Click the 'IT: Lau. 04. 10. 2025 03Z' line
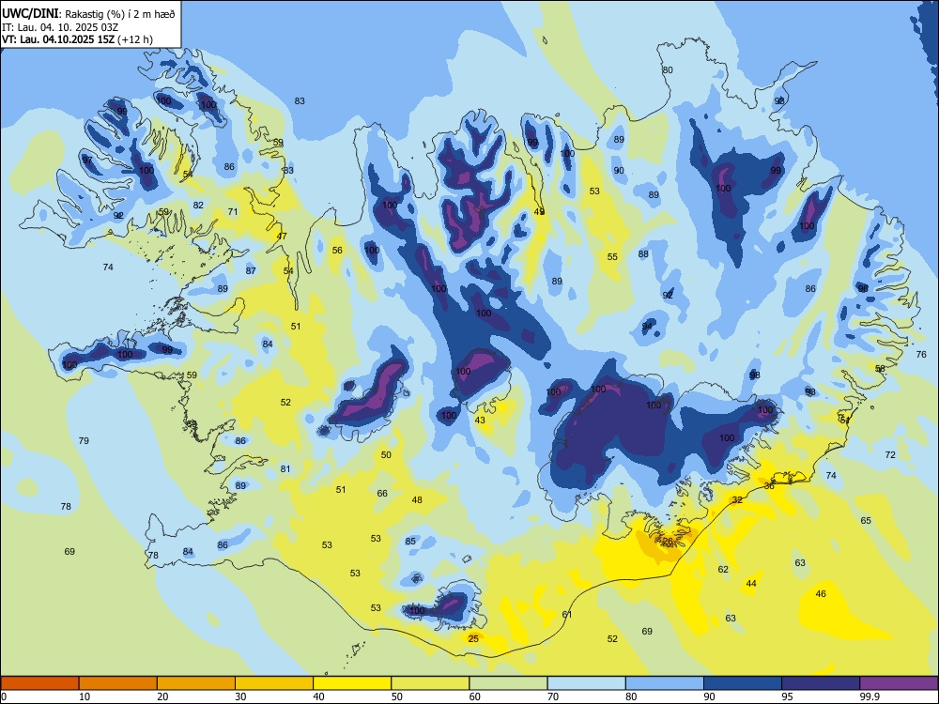This screenshot has width=939, height=704. click(60, 27)
